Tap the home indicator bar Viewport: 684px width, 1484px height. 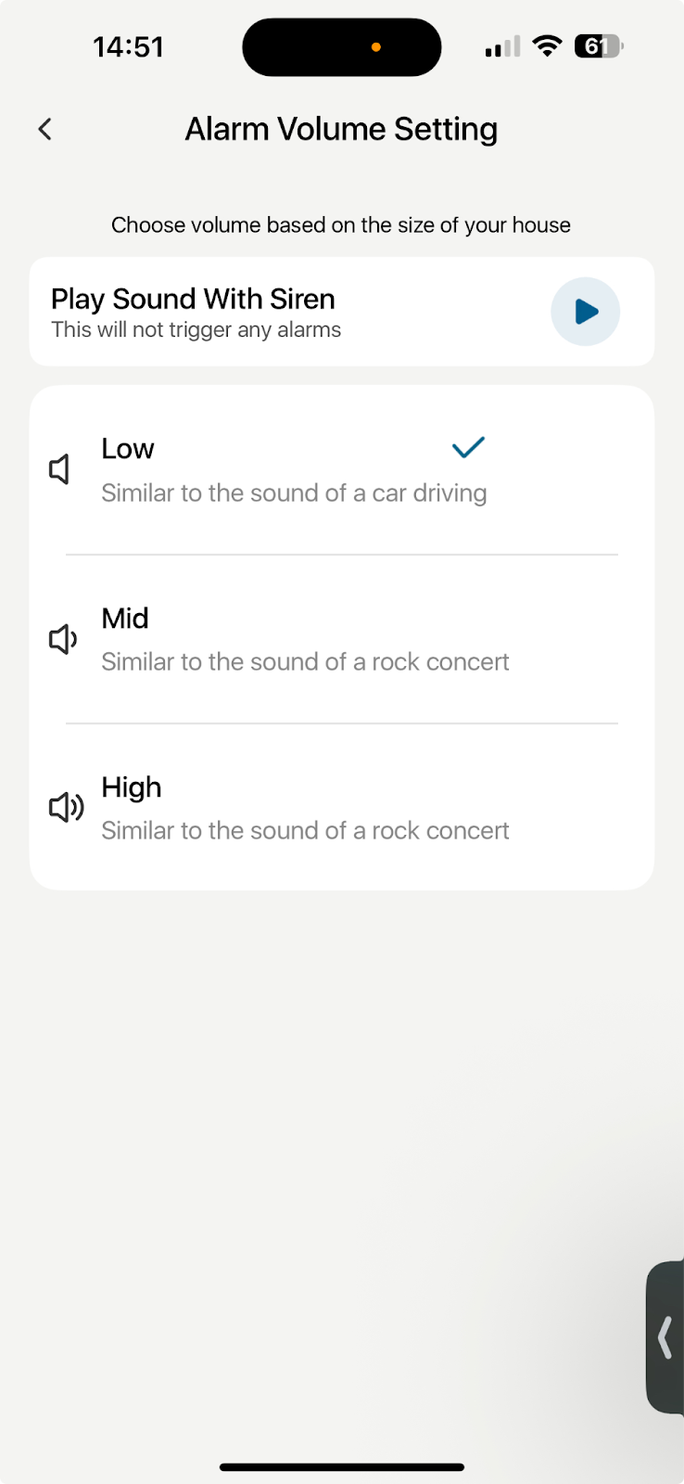[342, 1466]
